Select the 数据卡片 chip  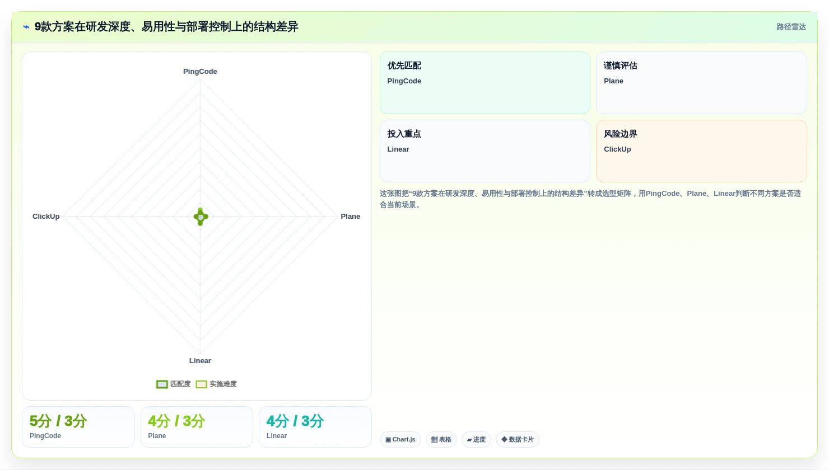coord(518,439)
